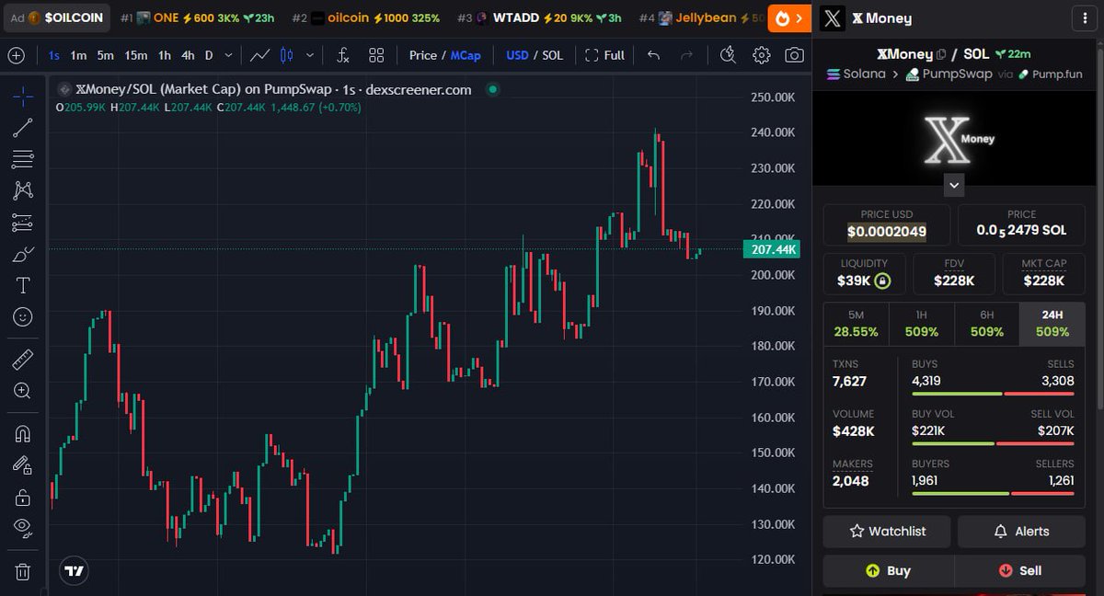1104x596 pixels.
Task: Select the text annotation tool
Action: tap(23, 285)
